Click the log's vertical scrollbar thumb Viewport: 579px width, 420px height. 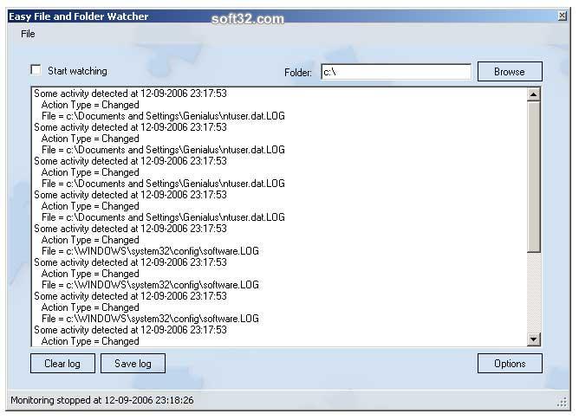tap(533, 178)
